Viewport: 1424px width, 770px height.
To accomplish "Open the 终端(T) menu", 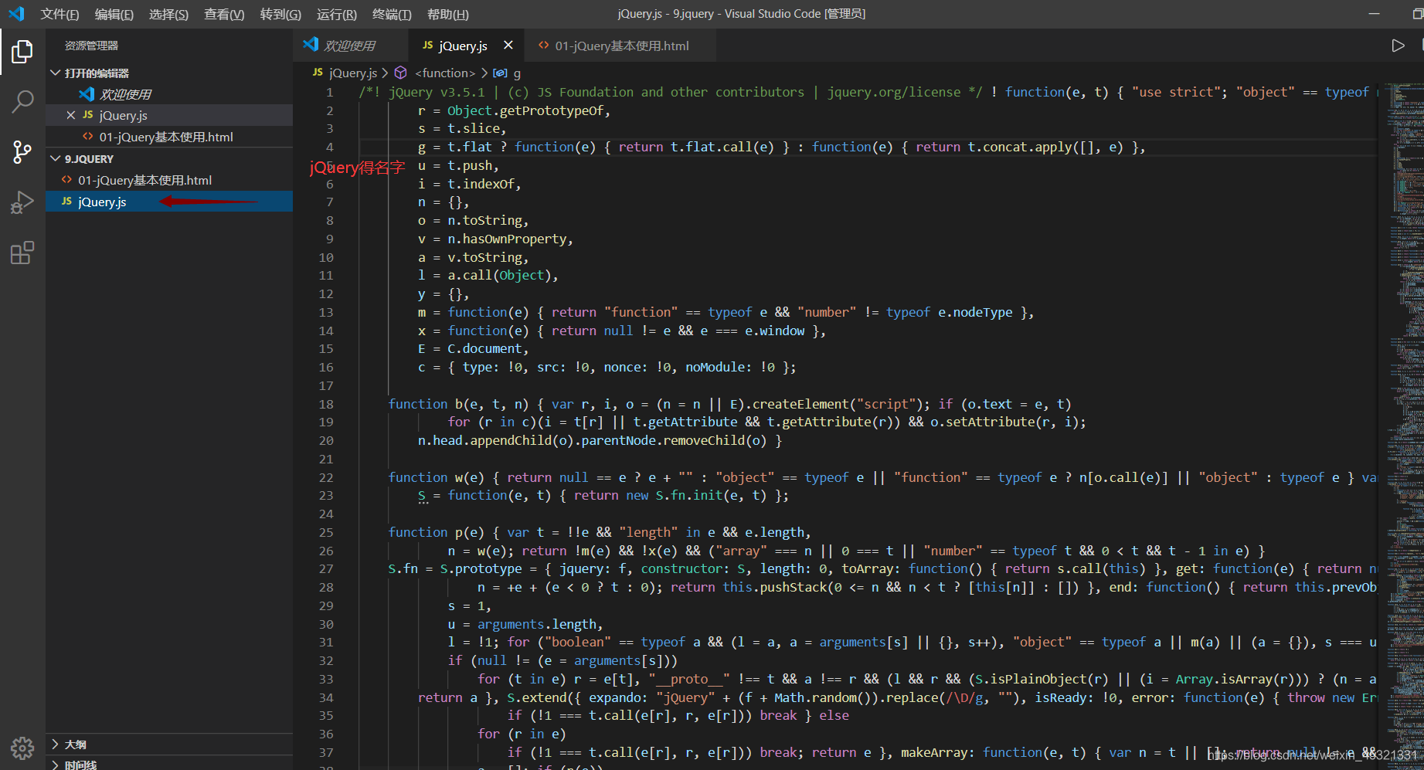I will coord(392,14).
